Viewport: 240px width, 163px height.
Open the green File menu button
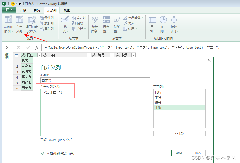tap(9, 10)
